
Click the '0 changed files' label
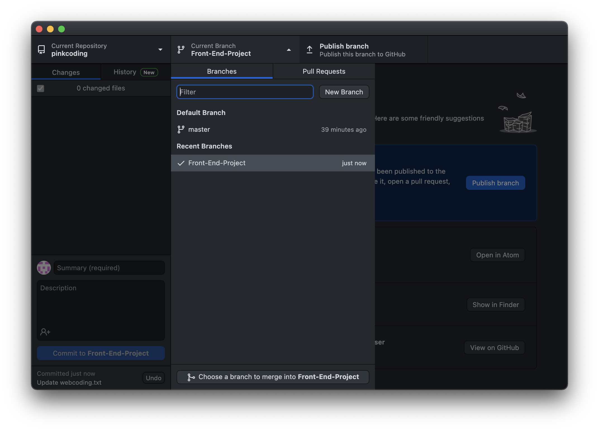(101, 88)
